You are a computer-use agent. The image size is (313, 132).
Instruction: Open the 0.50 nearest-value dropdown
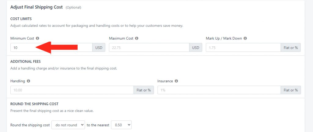point(121,125)
